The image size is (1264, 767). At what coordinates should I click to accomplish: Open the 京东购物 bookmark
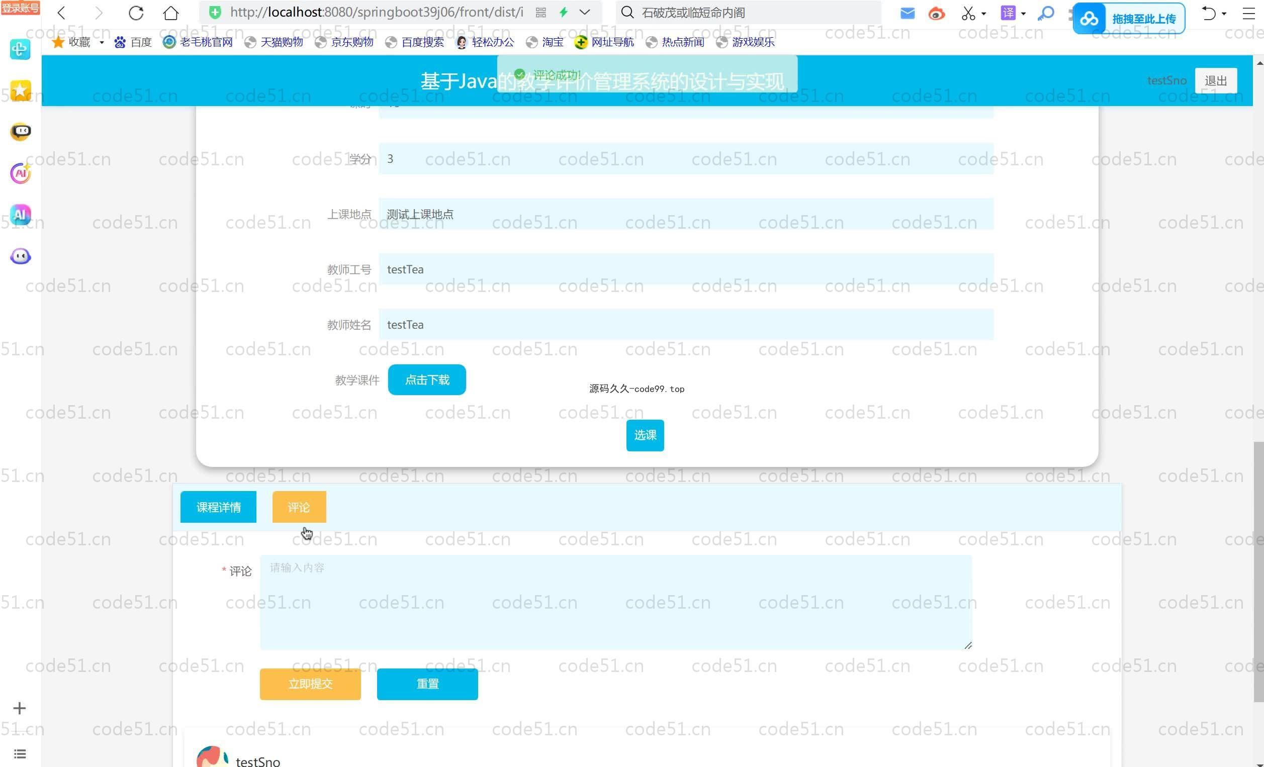coord(344,42)
